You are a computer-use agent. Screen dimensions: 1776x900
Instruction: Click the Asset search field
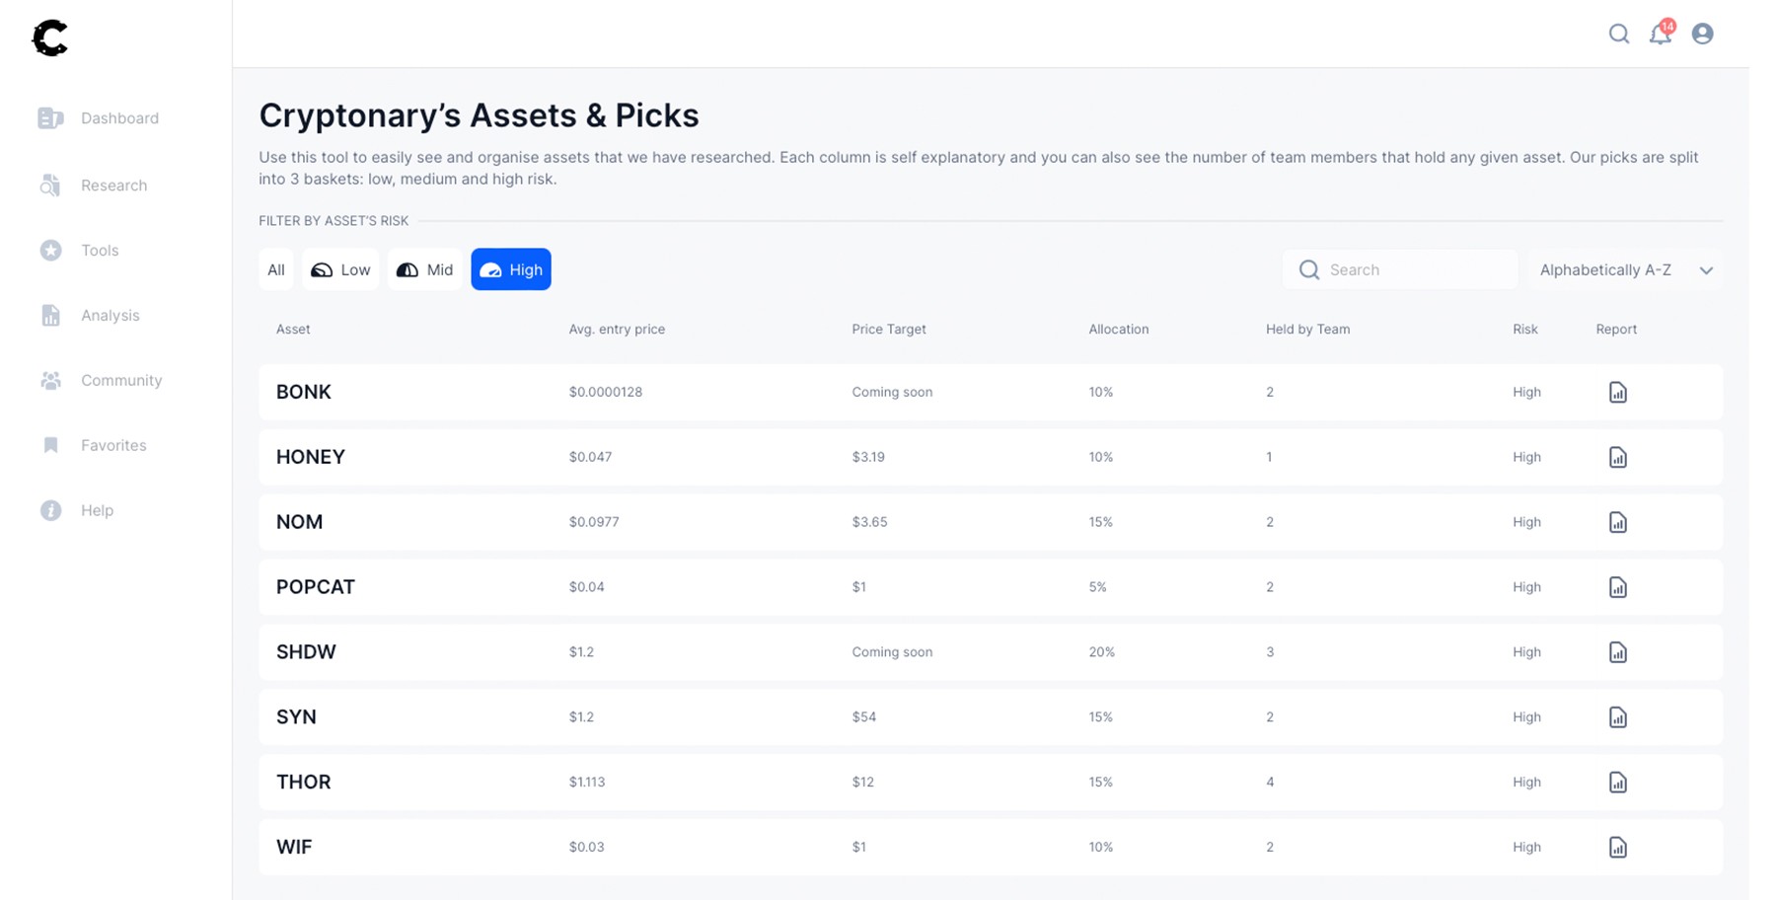[1411, 269]
